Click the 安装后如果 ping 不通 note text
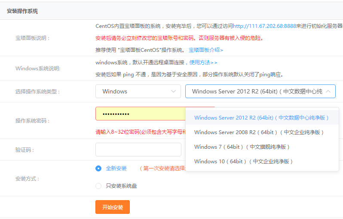 pyautogui.click(x=190, y=75)
